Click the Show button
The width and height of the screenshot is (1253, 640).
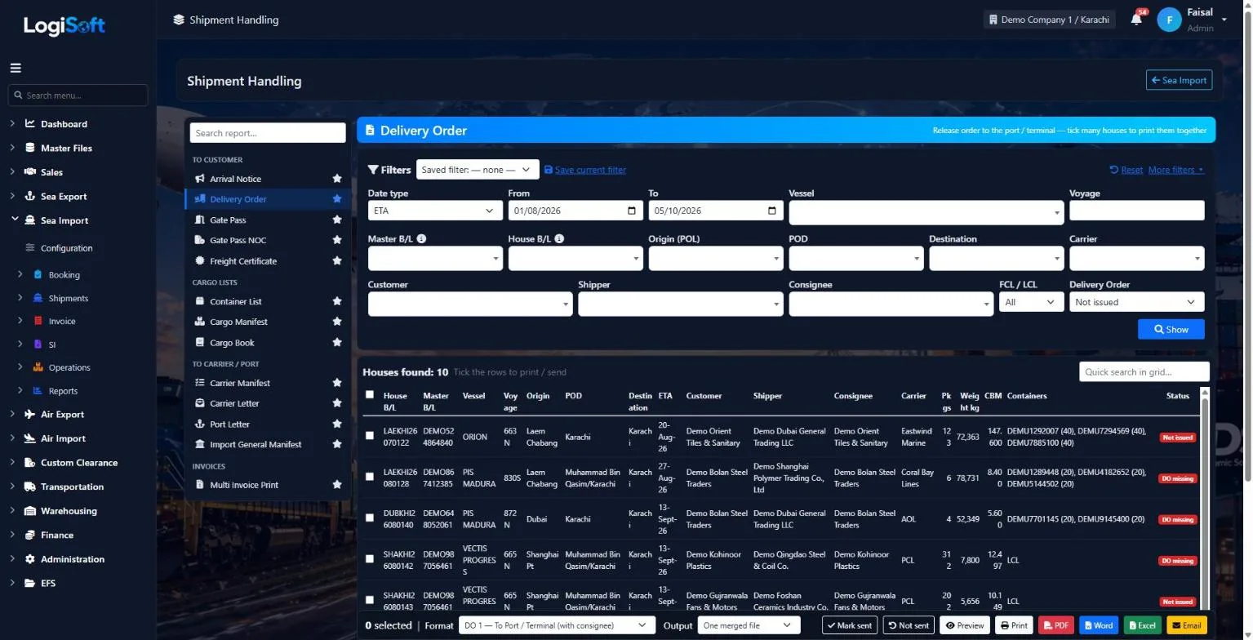(x=1171, y=330)
